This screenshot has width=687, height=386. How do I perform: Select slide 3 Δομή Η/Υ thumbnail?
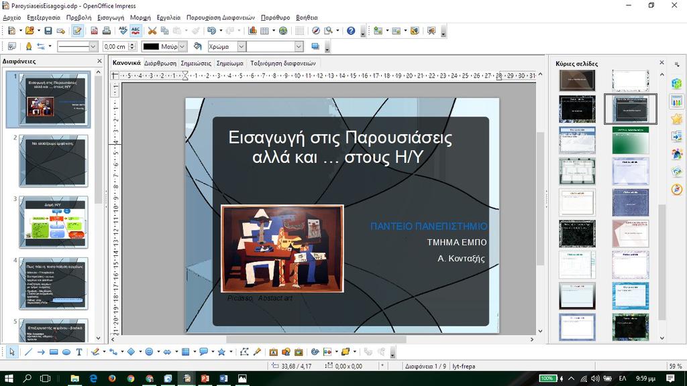54,222
